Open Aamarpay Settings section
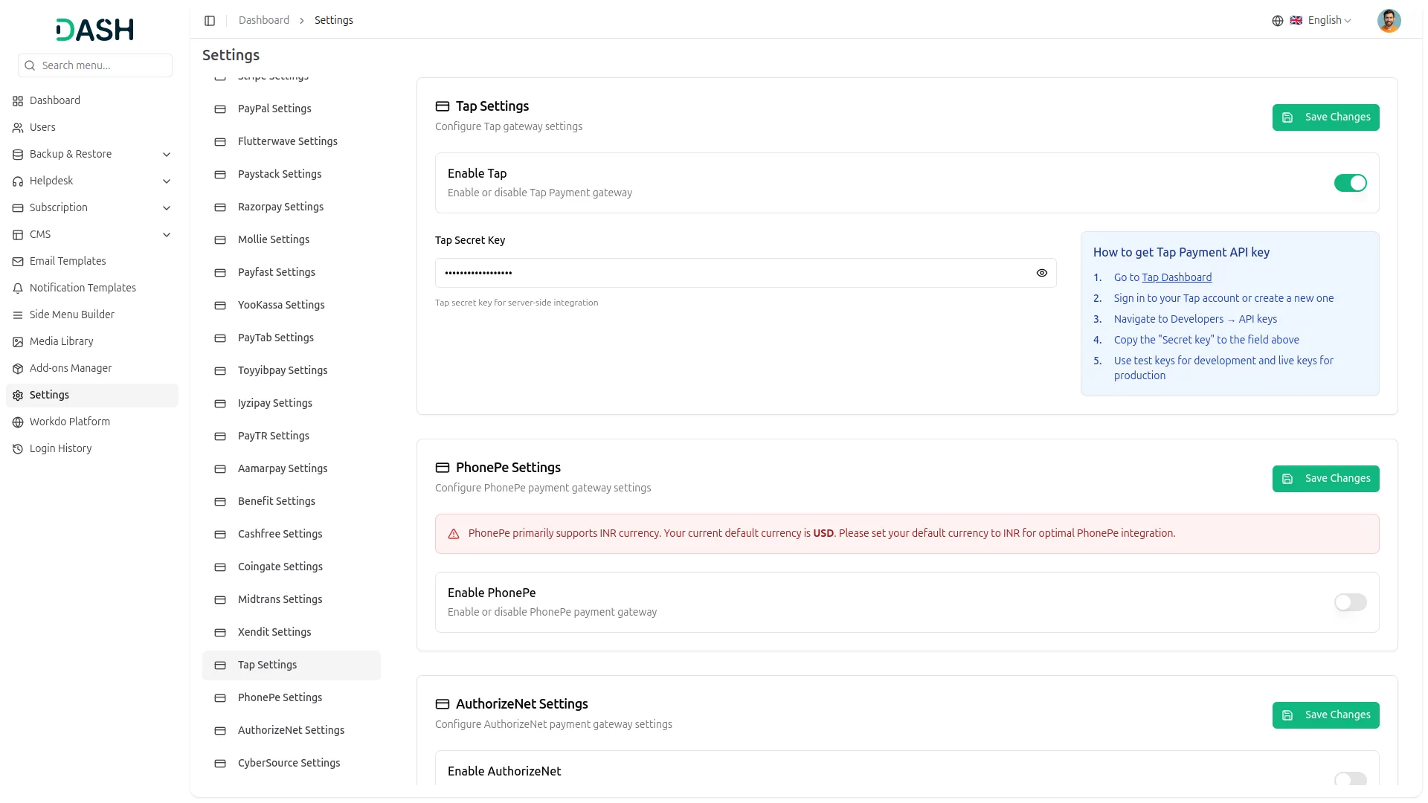The height and width of the screenshot is (803, 1428). pyautogui.click(x=292, y=469)
